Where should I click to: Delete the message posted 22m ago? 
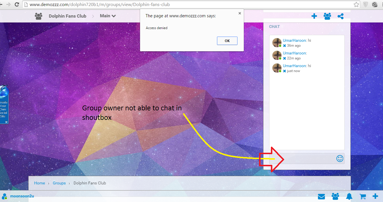point(284,58)
